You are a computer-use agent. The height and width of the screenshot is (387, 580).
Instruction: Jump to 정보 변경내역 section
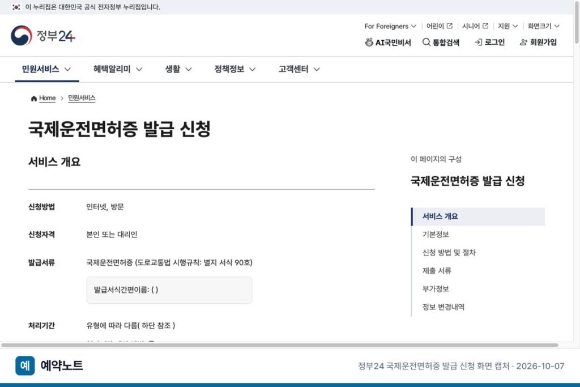coord(443,307)
